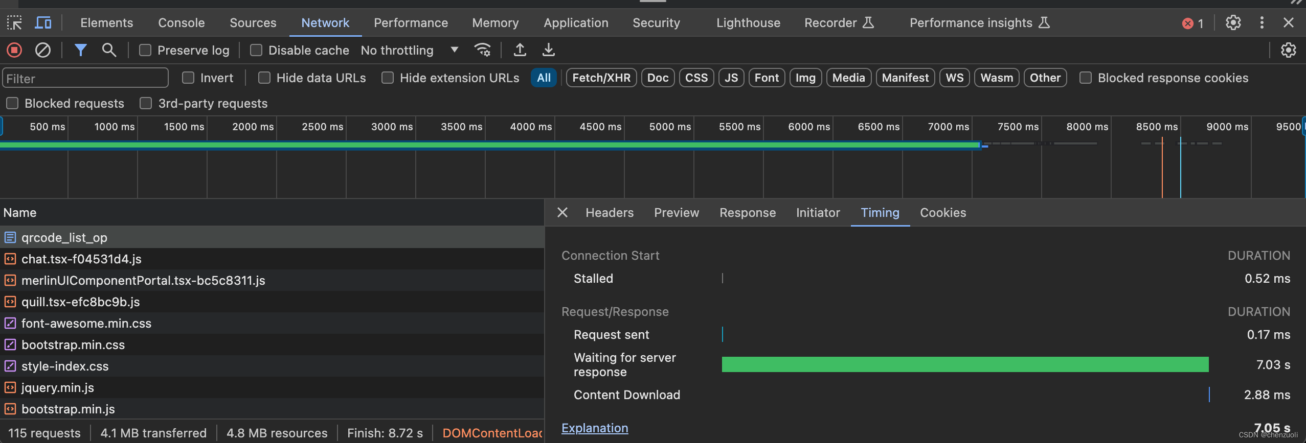The height and width of the screenshot is (443, 1306).
Task: Click script icon beside jquery.min.js
Action: pos(10,387)
